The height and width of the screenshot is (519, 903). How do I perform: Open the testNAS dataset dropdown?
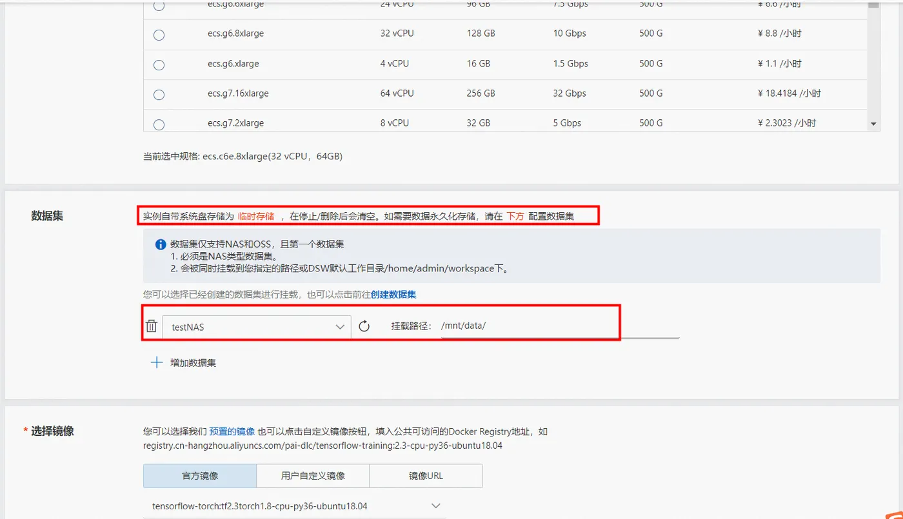click(x=257, y=327)
